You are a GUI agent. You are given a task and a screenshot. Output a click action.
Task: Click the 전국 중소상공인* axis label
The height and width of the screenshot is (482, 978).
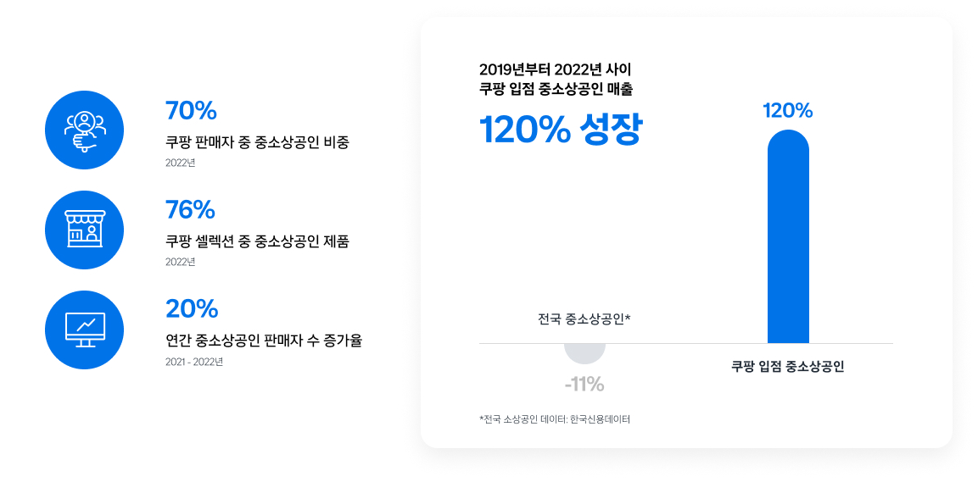(584, 320)
